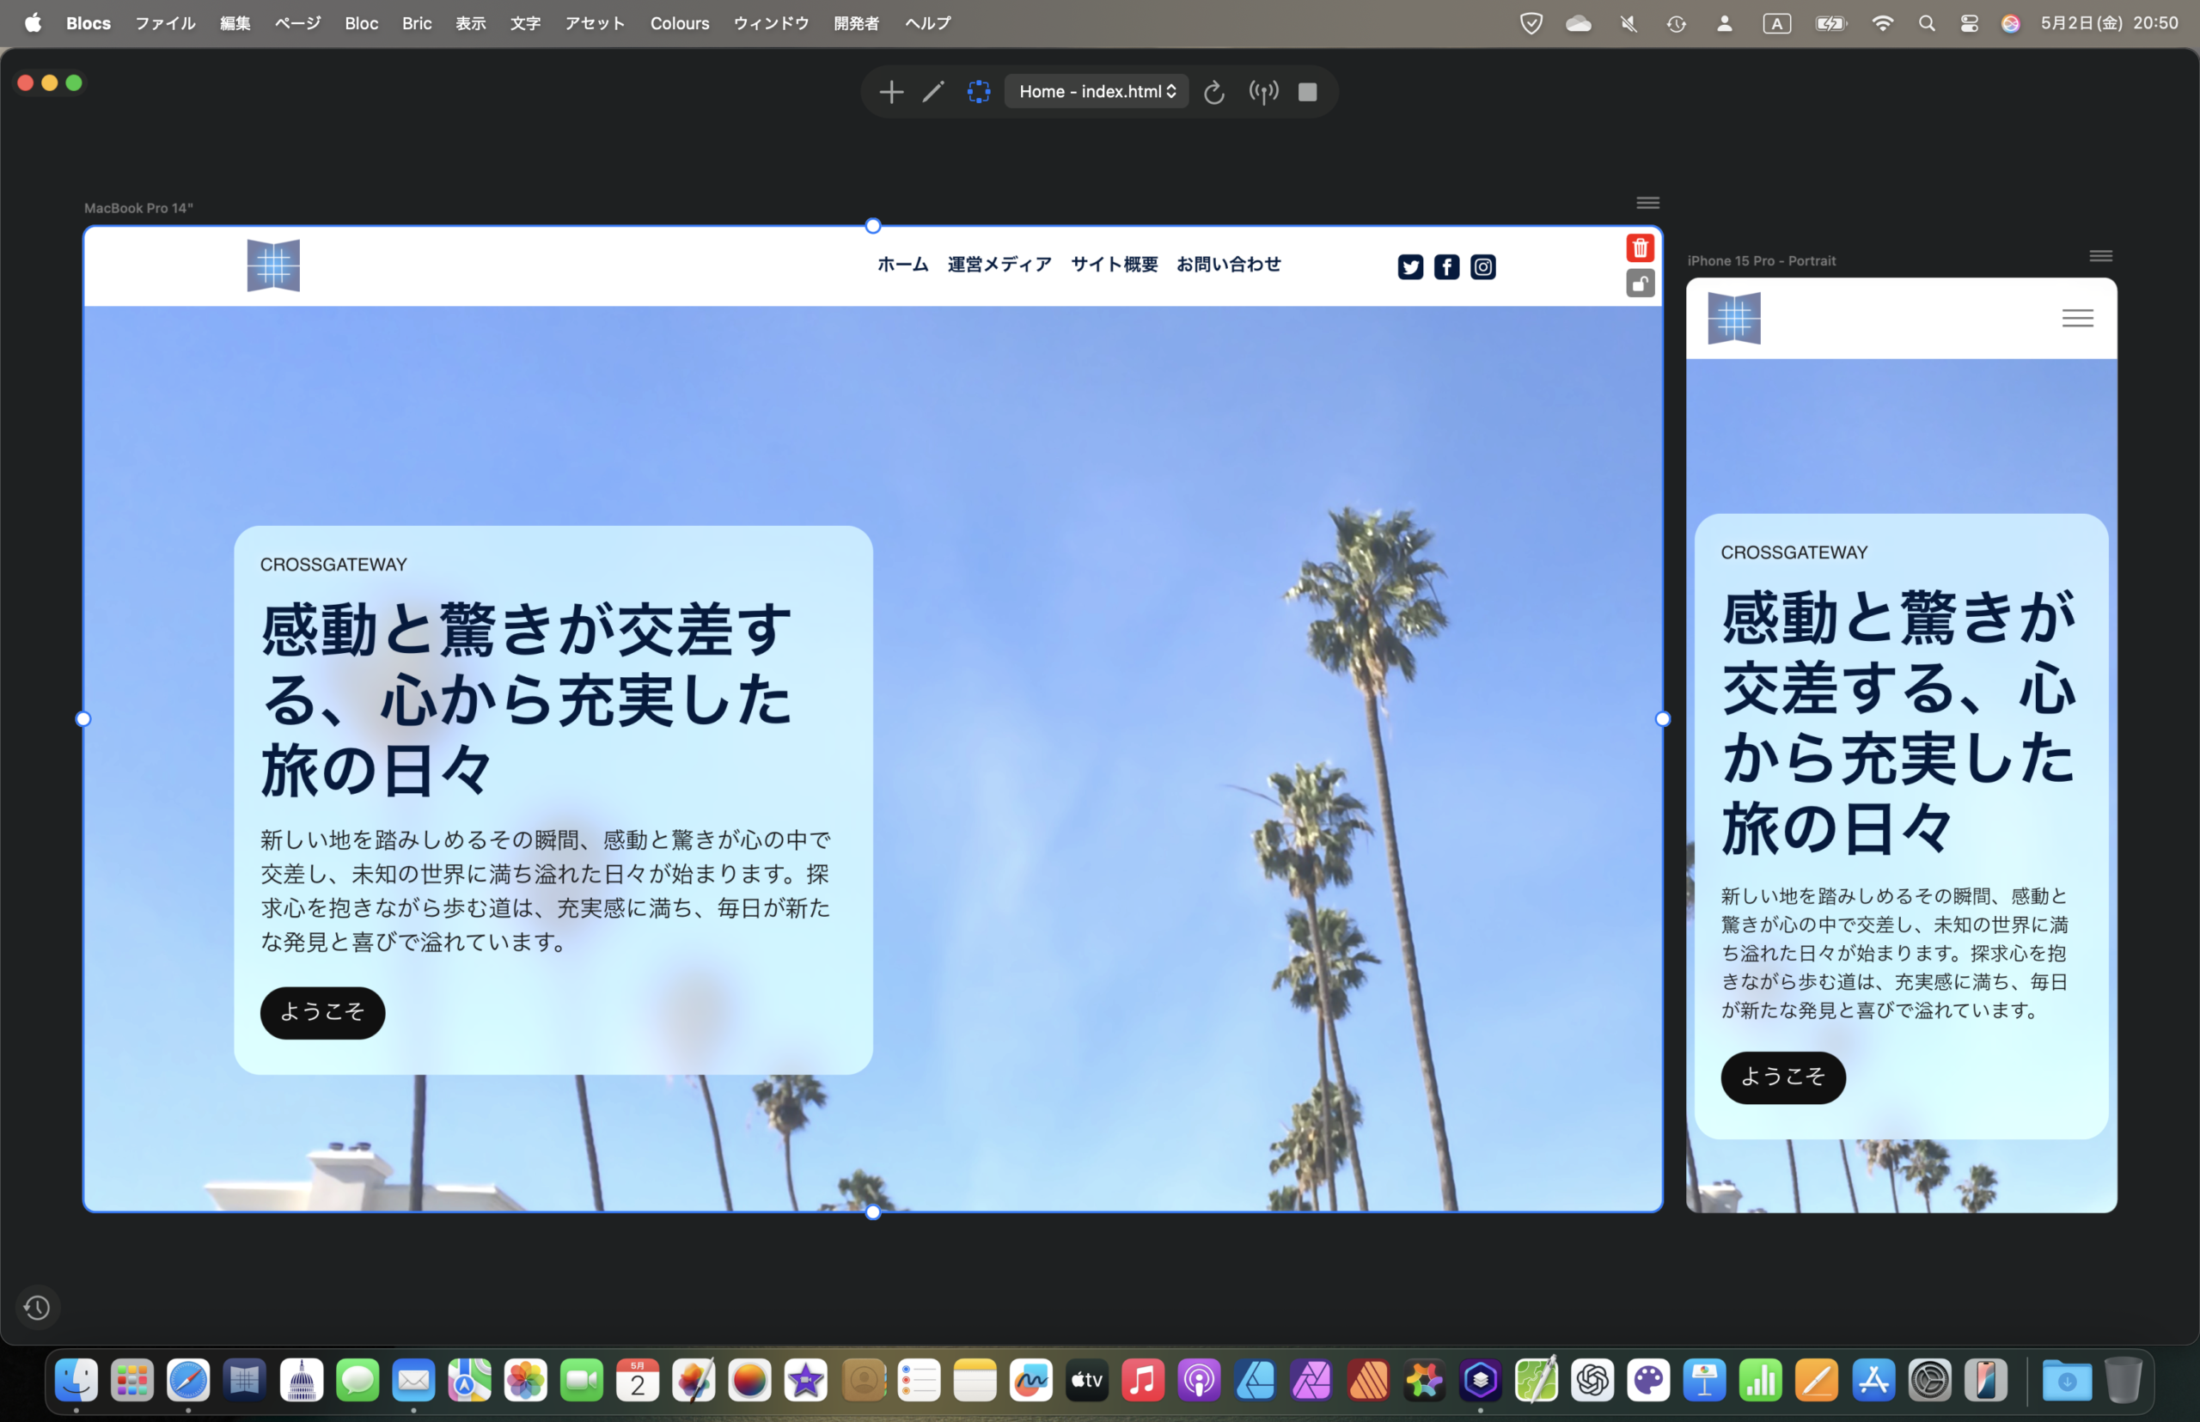Open the Home - index.html page selector

click(x=1097, y=91)
